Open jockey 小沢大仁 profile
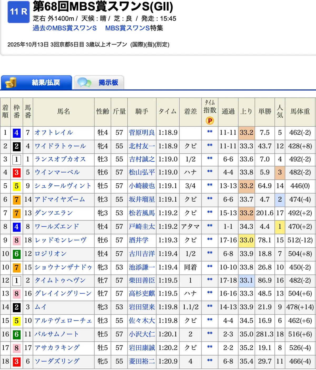Screen dimensions: 316x370 point(142,334)
